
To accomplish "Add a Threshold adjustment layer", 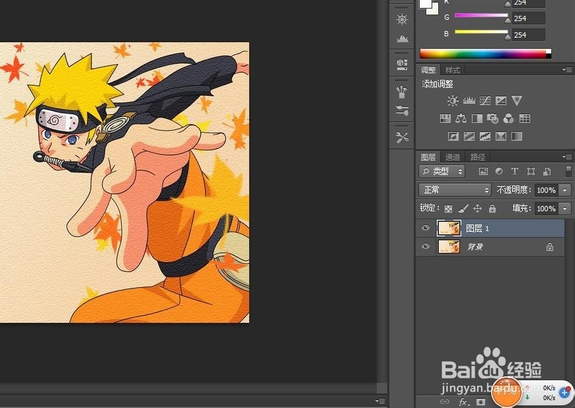I will (485, 136).
